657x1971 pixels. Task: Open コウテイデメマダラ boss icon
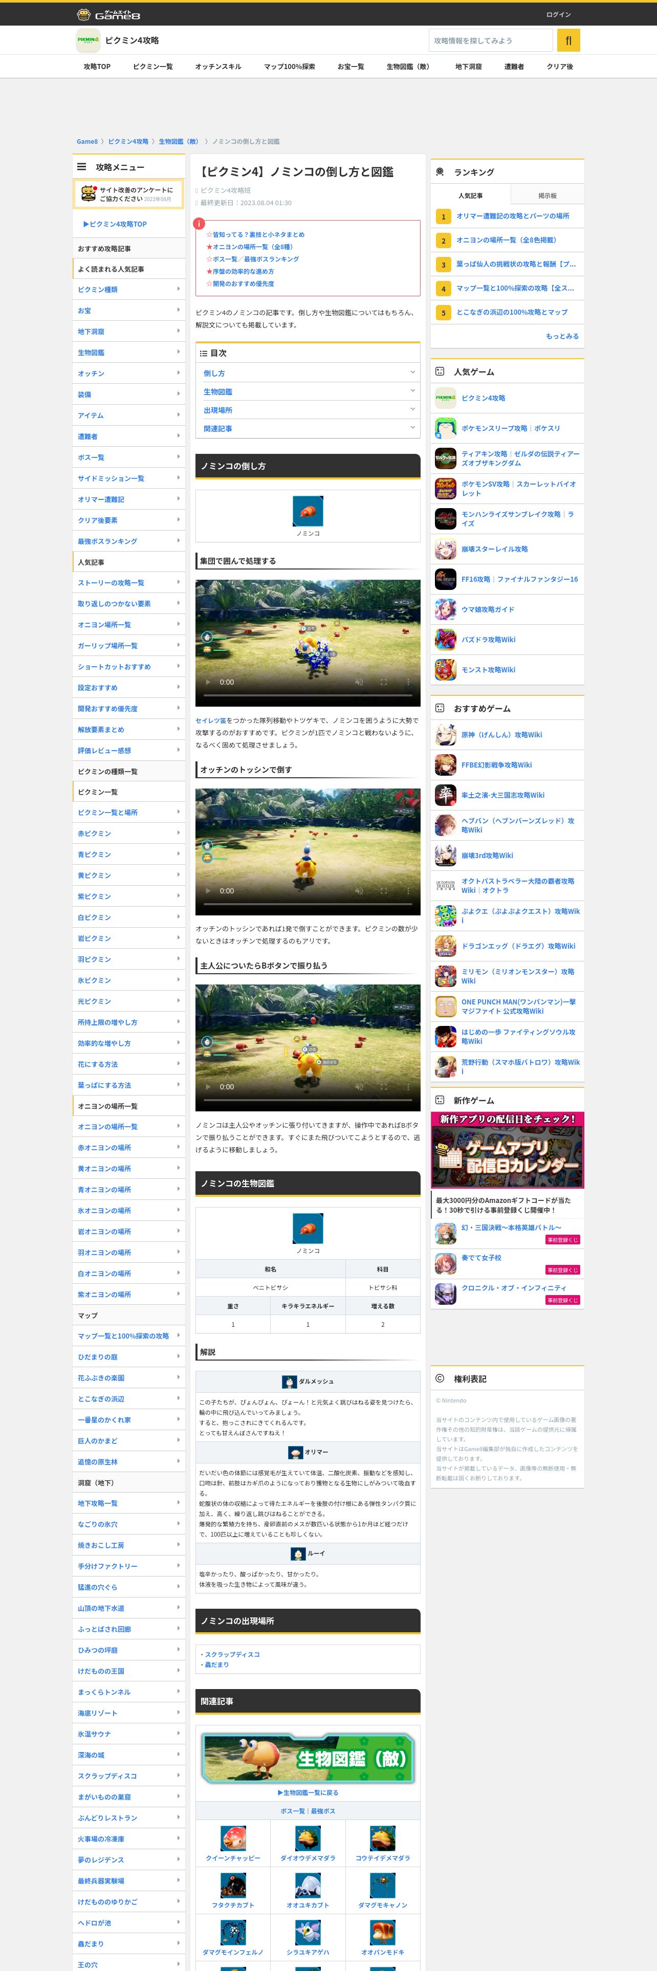[382, 1838]
